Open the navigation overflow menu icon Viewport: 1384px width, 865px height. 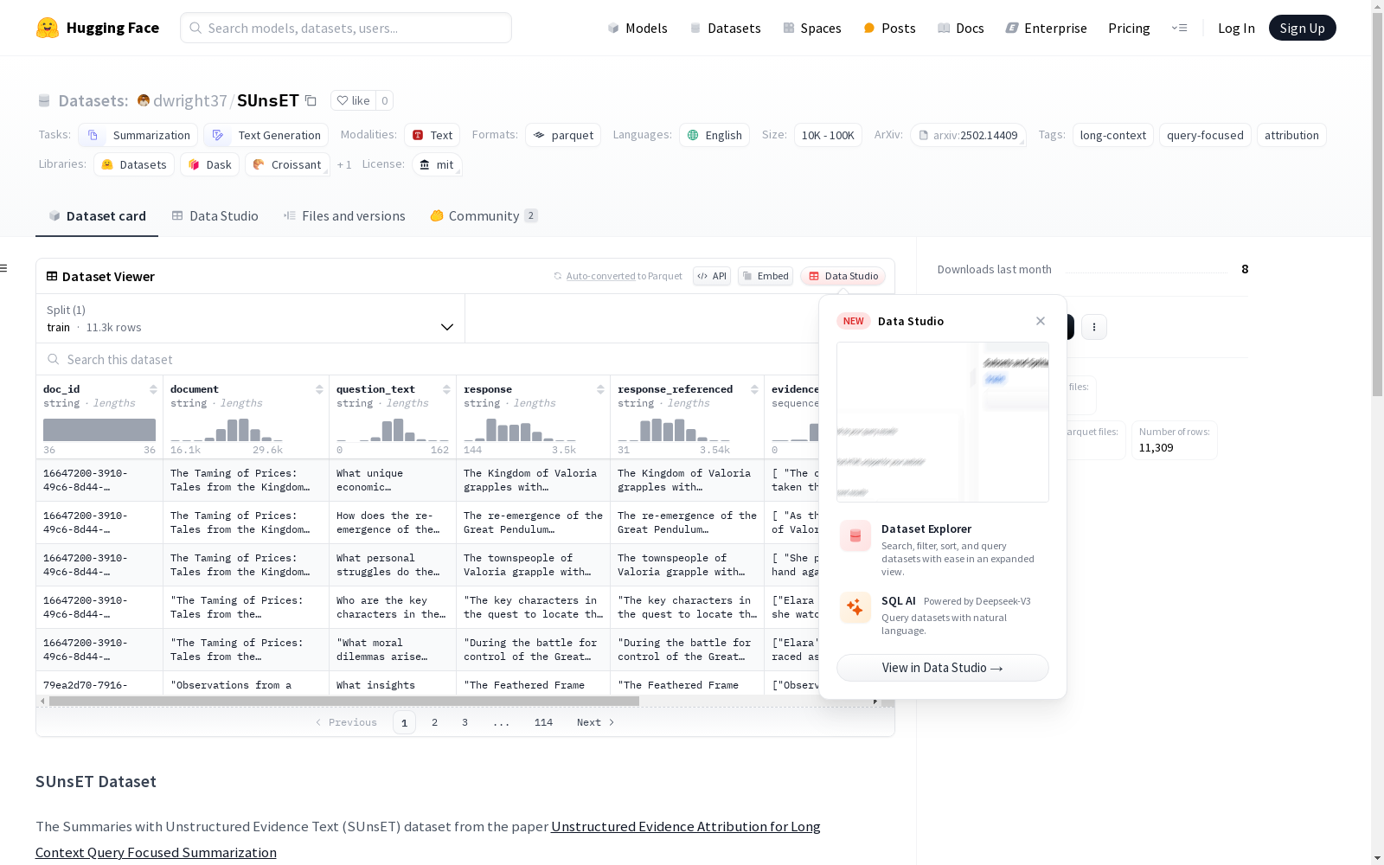(1179, 28)
